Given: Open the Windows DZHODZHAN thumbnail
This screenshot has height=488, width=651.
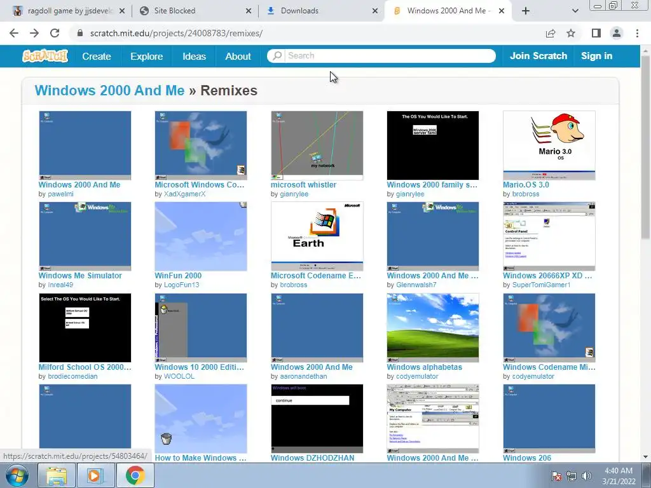Looking at the screenshot, I should point(317,418).
